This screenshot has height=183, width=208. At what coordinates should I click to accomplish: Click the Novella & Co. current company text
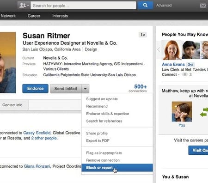pyautogui.click(x=55, y=58)
